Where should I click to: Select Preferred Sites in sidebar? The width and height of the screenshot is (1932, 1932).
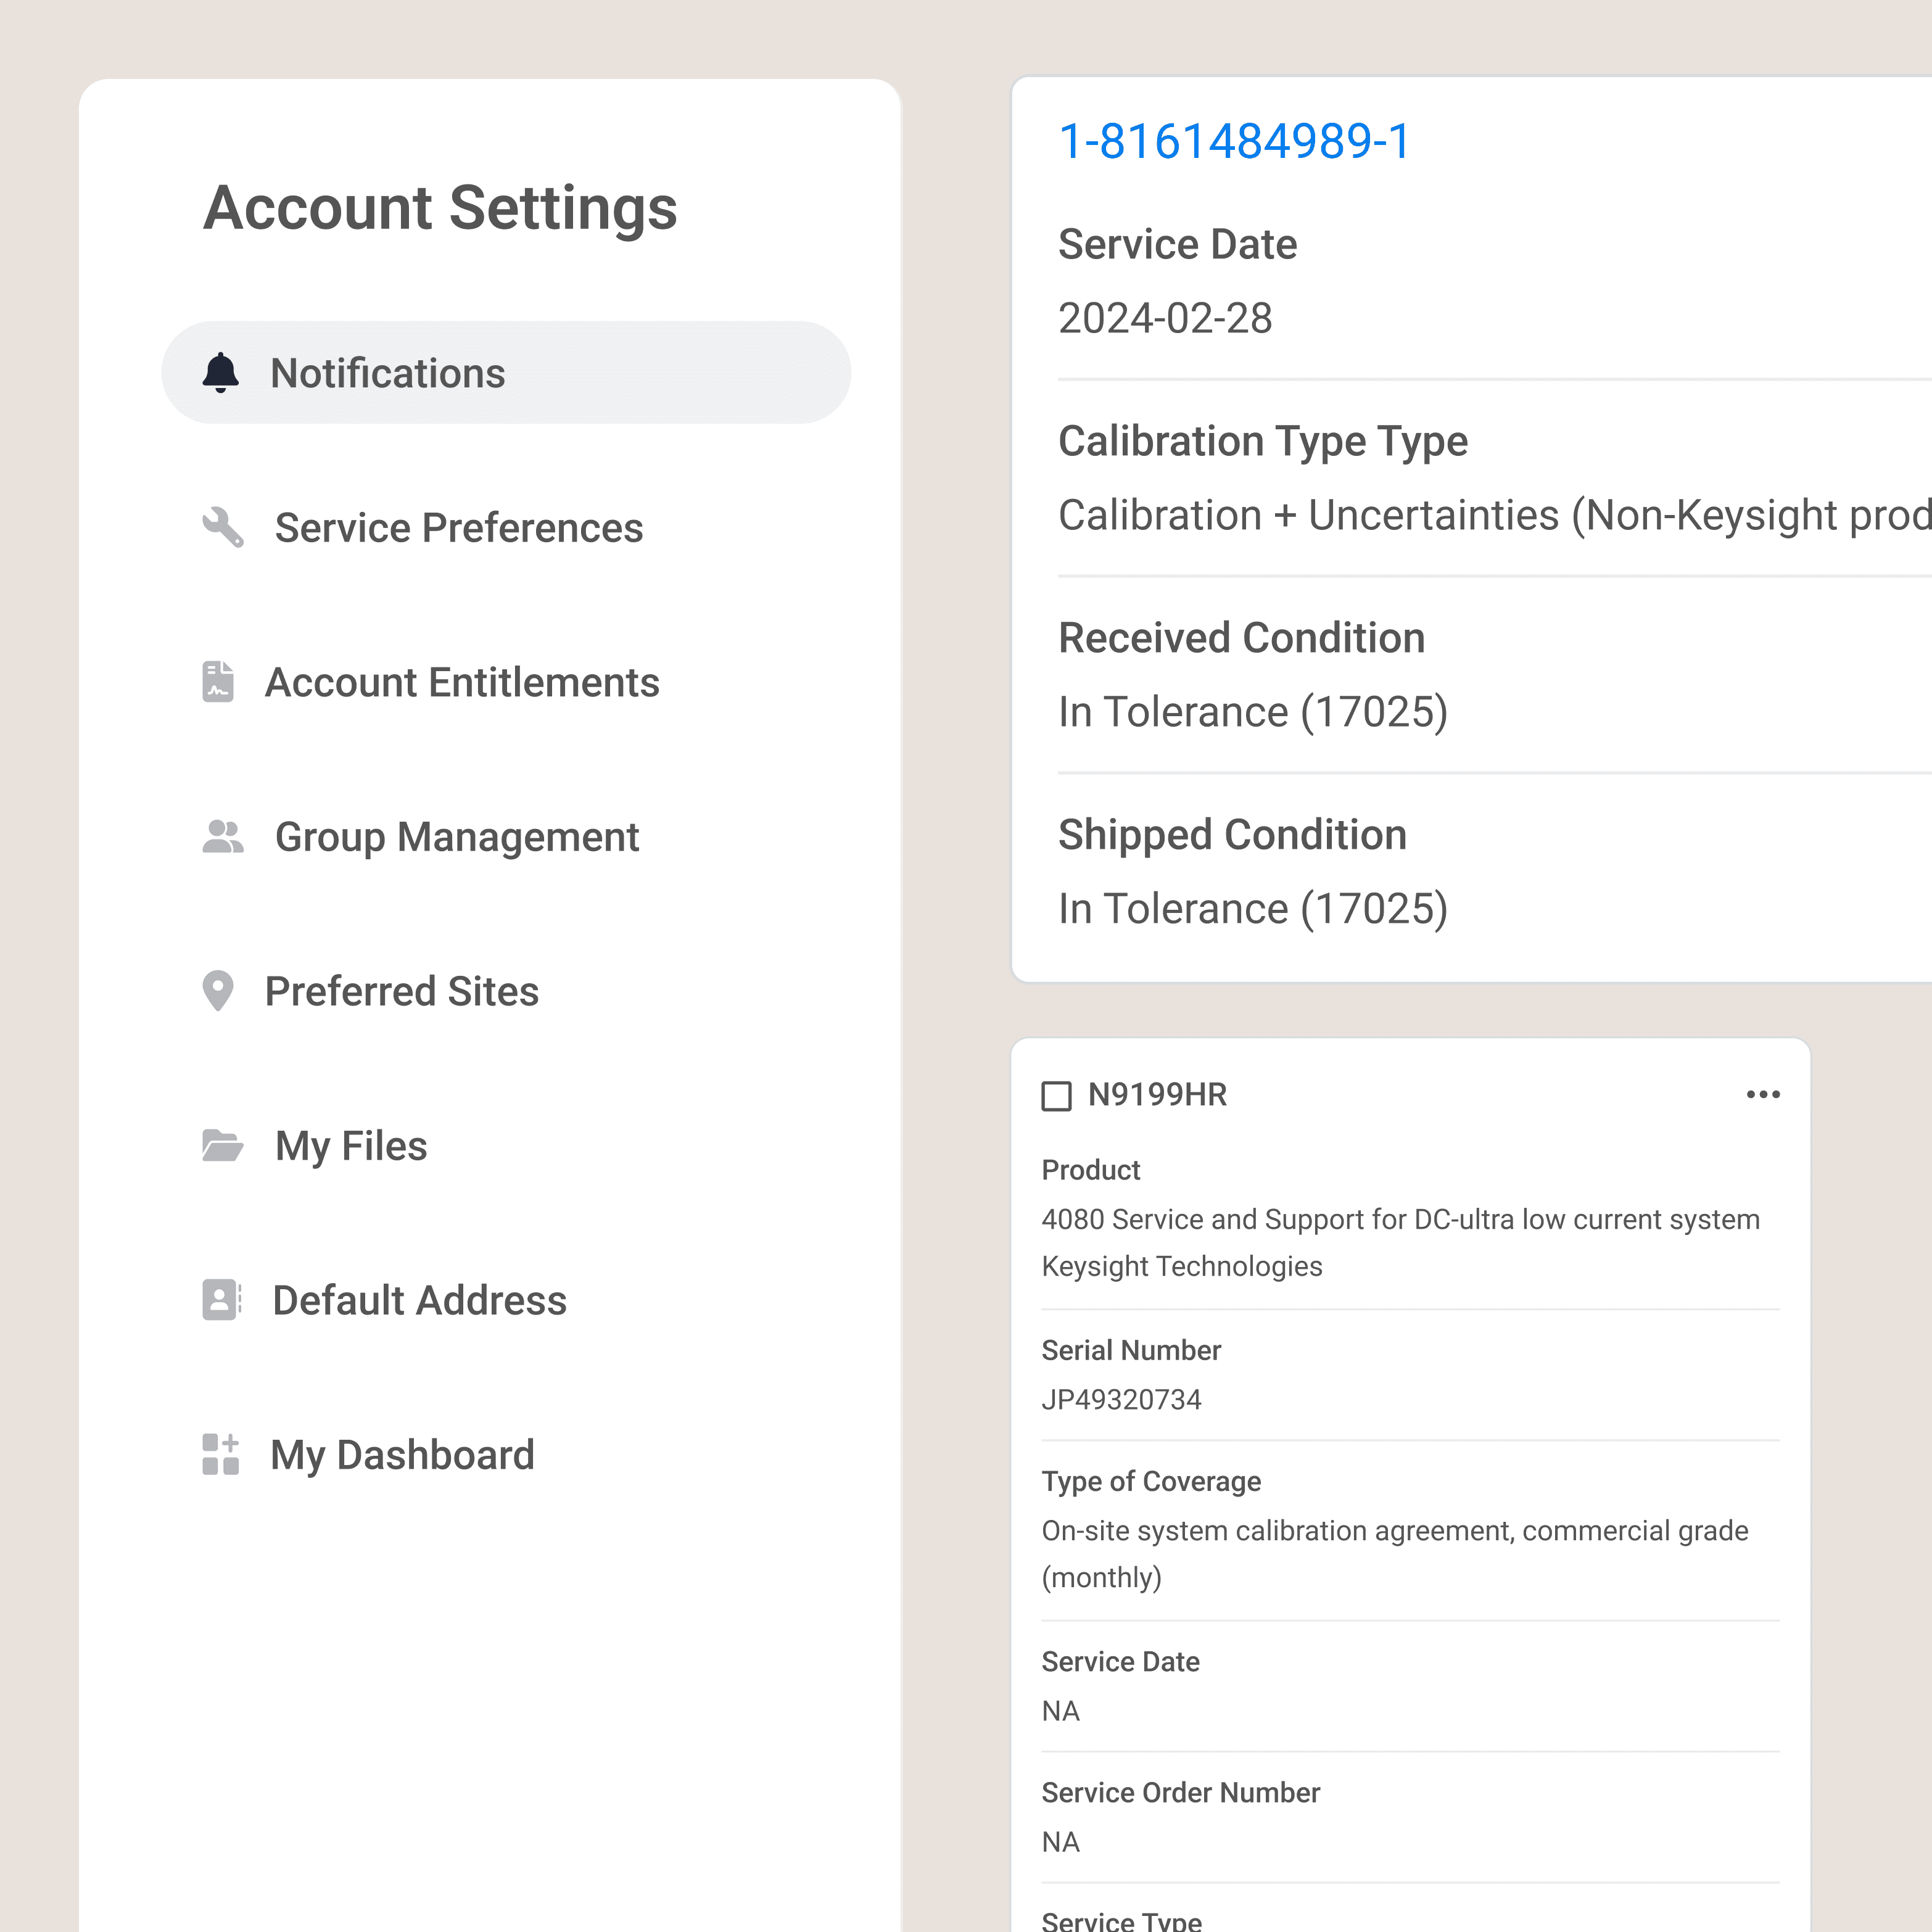point(401,991)
